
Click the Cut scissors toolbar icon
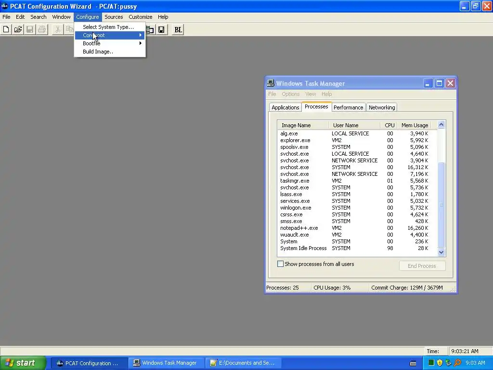(x=58, y=29)
